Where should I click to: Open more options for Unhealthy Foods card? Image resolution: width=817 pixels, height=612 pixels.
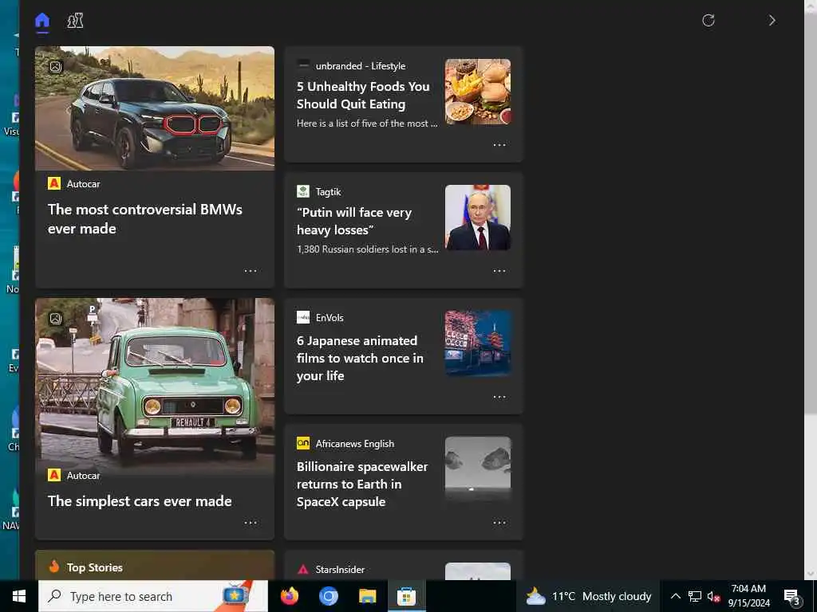coord(499,145)
